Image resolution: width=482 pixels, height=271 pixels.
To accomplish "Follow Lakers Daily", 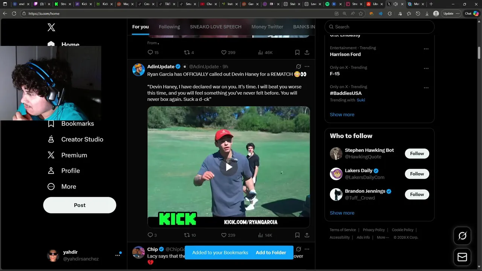I will pyautogui.click(x=417, y=174).
